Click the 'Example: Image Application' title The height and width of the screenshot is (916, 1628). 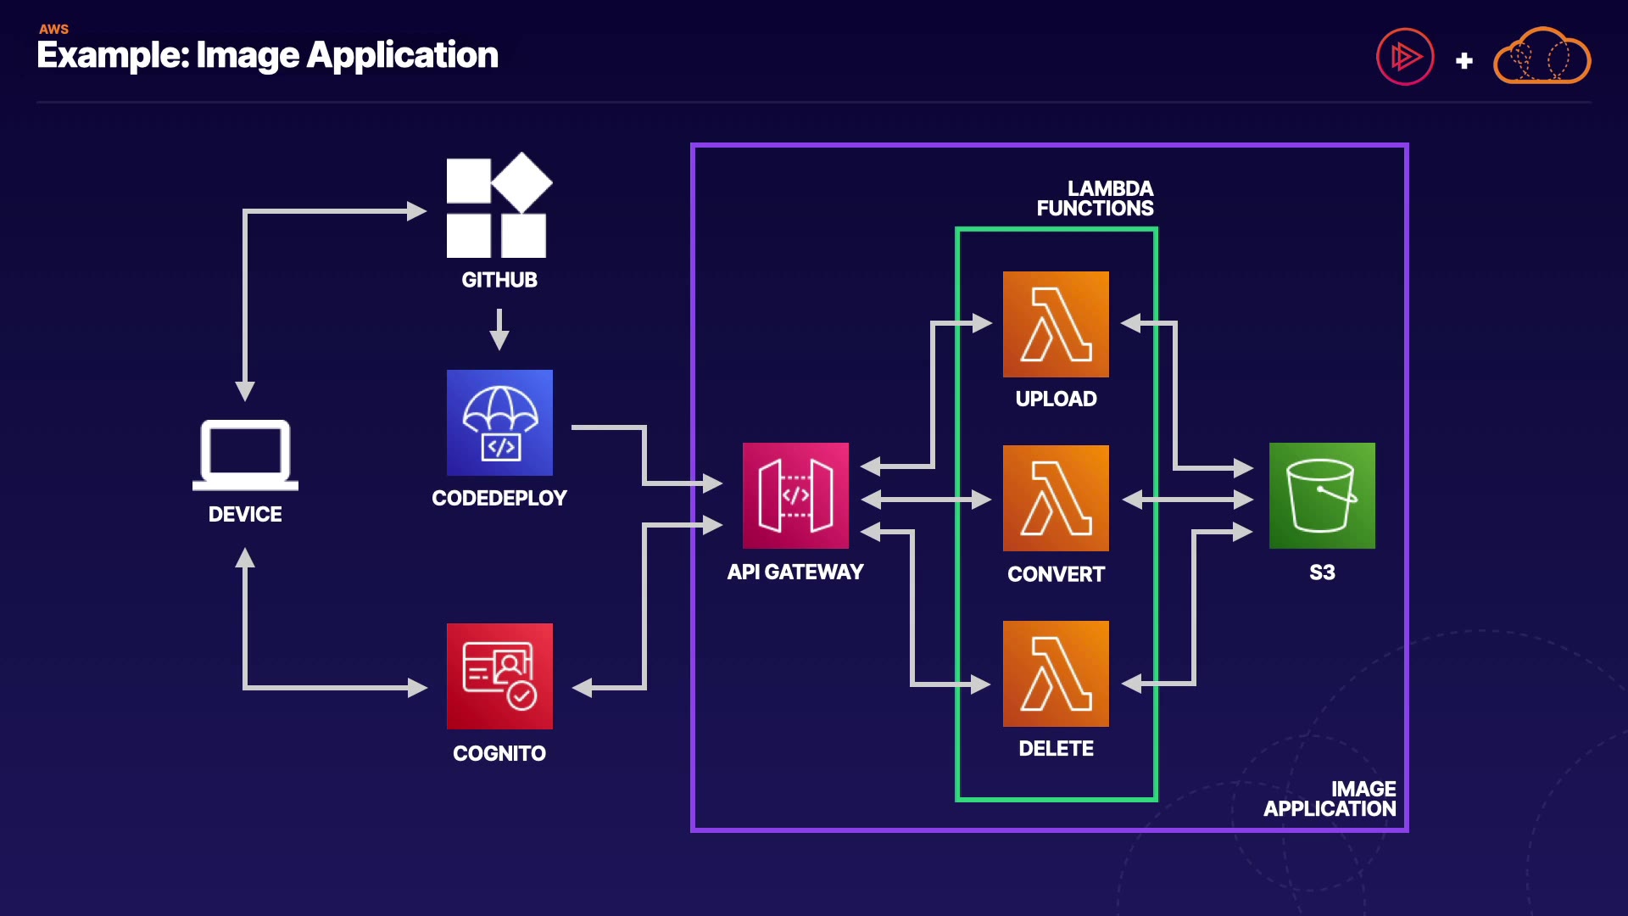coord(267,55)
